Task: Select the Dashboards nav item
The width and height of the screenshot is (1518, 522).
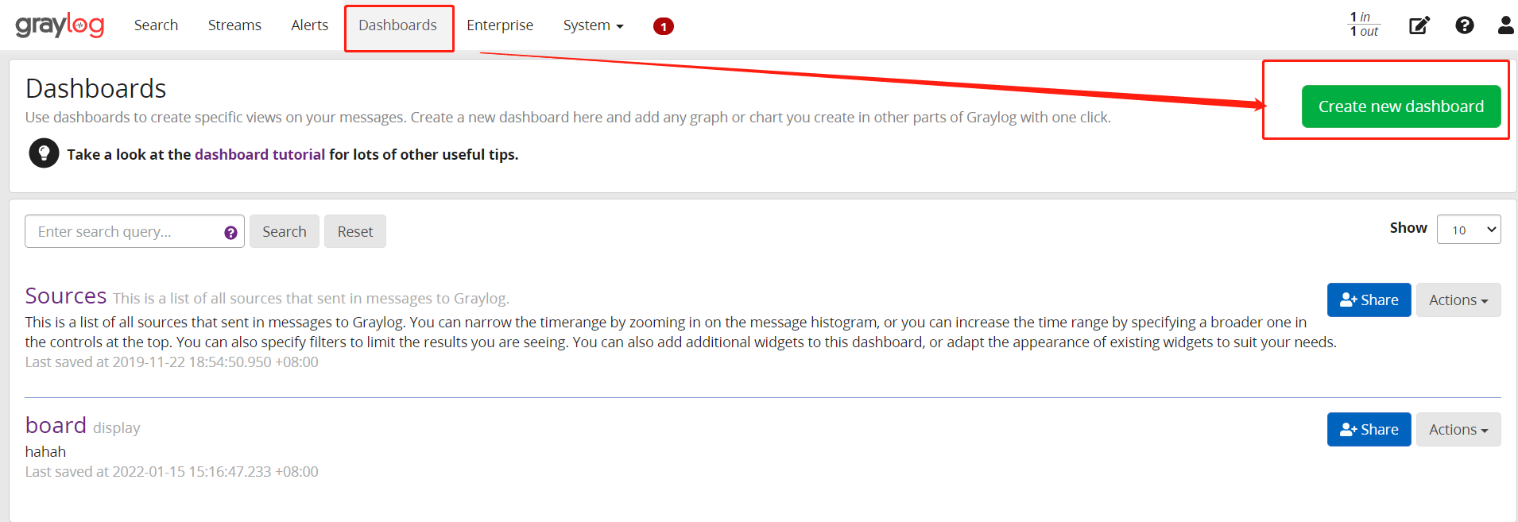Action: coord(397,25)
